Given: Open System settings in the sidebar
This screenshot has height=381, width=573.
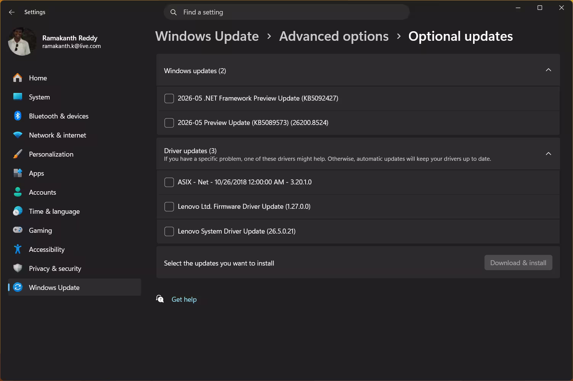Looking at the screenshot, I should click(74, 97).
